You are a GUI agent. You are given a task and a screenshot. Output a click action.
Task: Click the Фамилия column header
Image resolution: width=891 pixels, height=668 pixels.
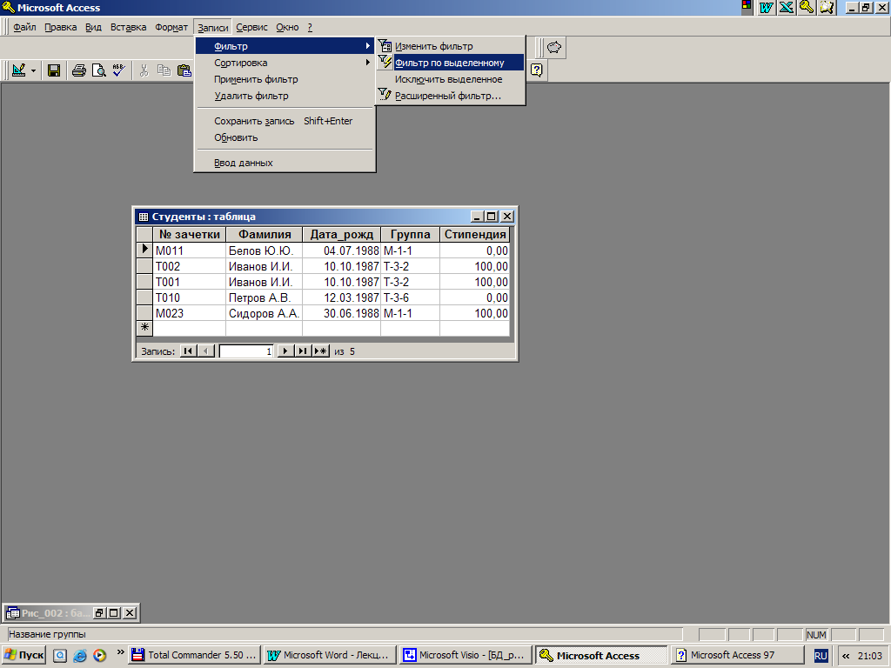point(265,234)
